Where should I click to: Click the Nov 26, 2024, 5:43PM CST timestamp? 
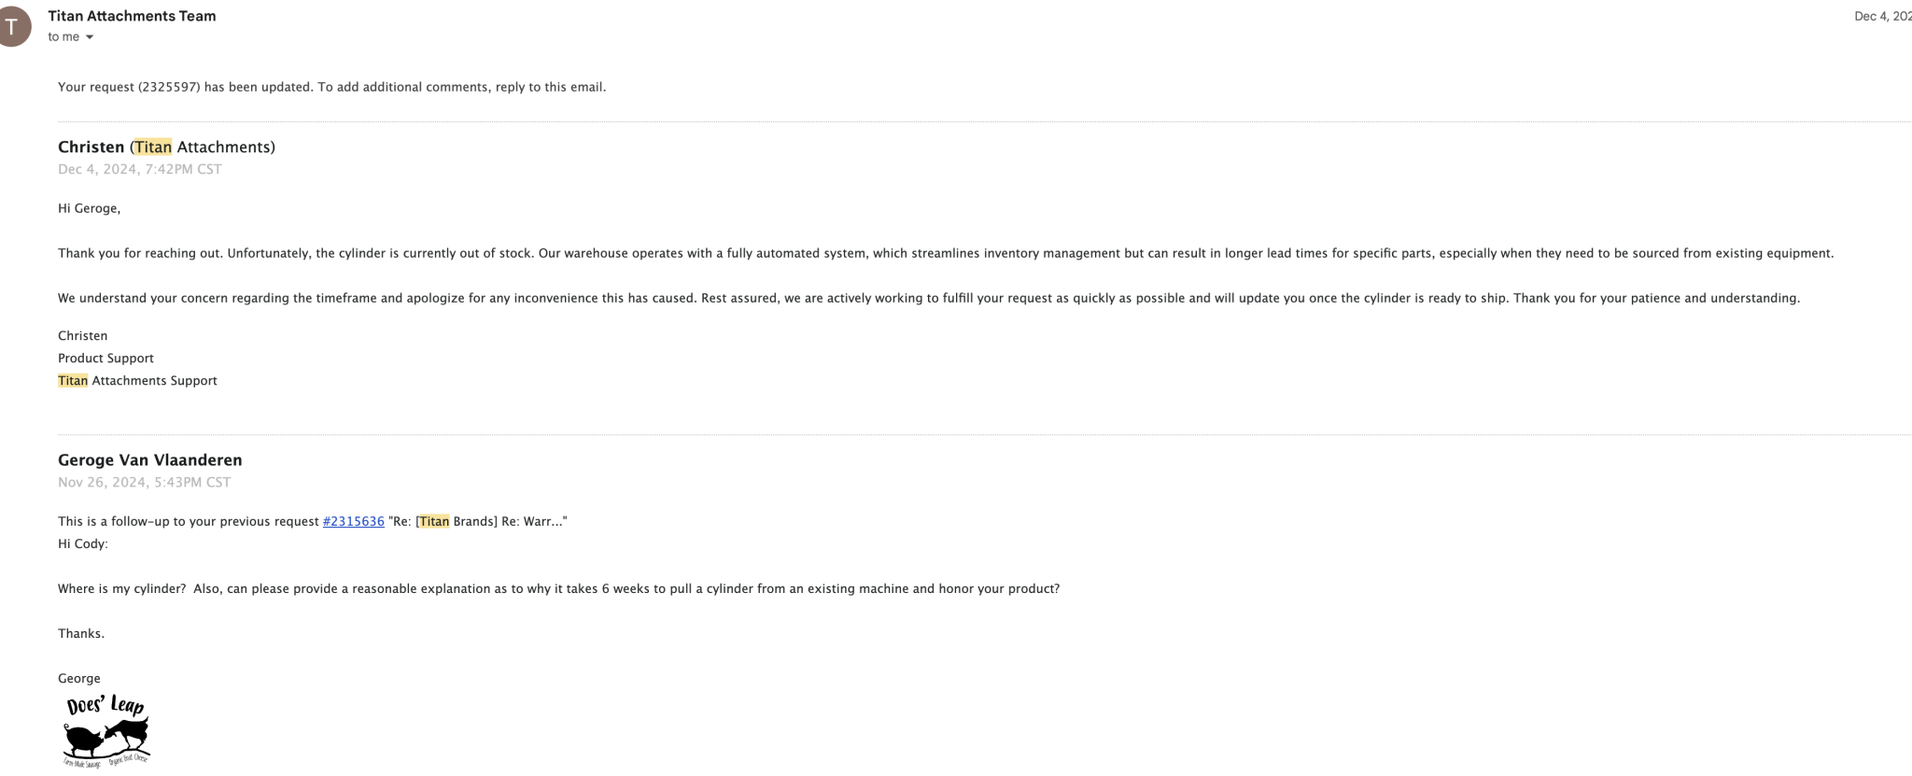click(144, 482)
